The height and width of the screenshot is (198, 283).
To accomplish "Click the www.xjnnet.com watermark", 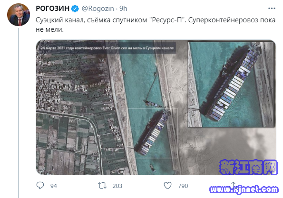I will click(244, 189).
